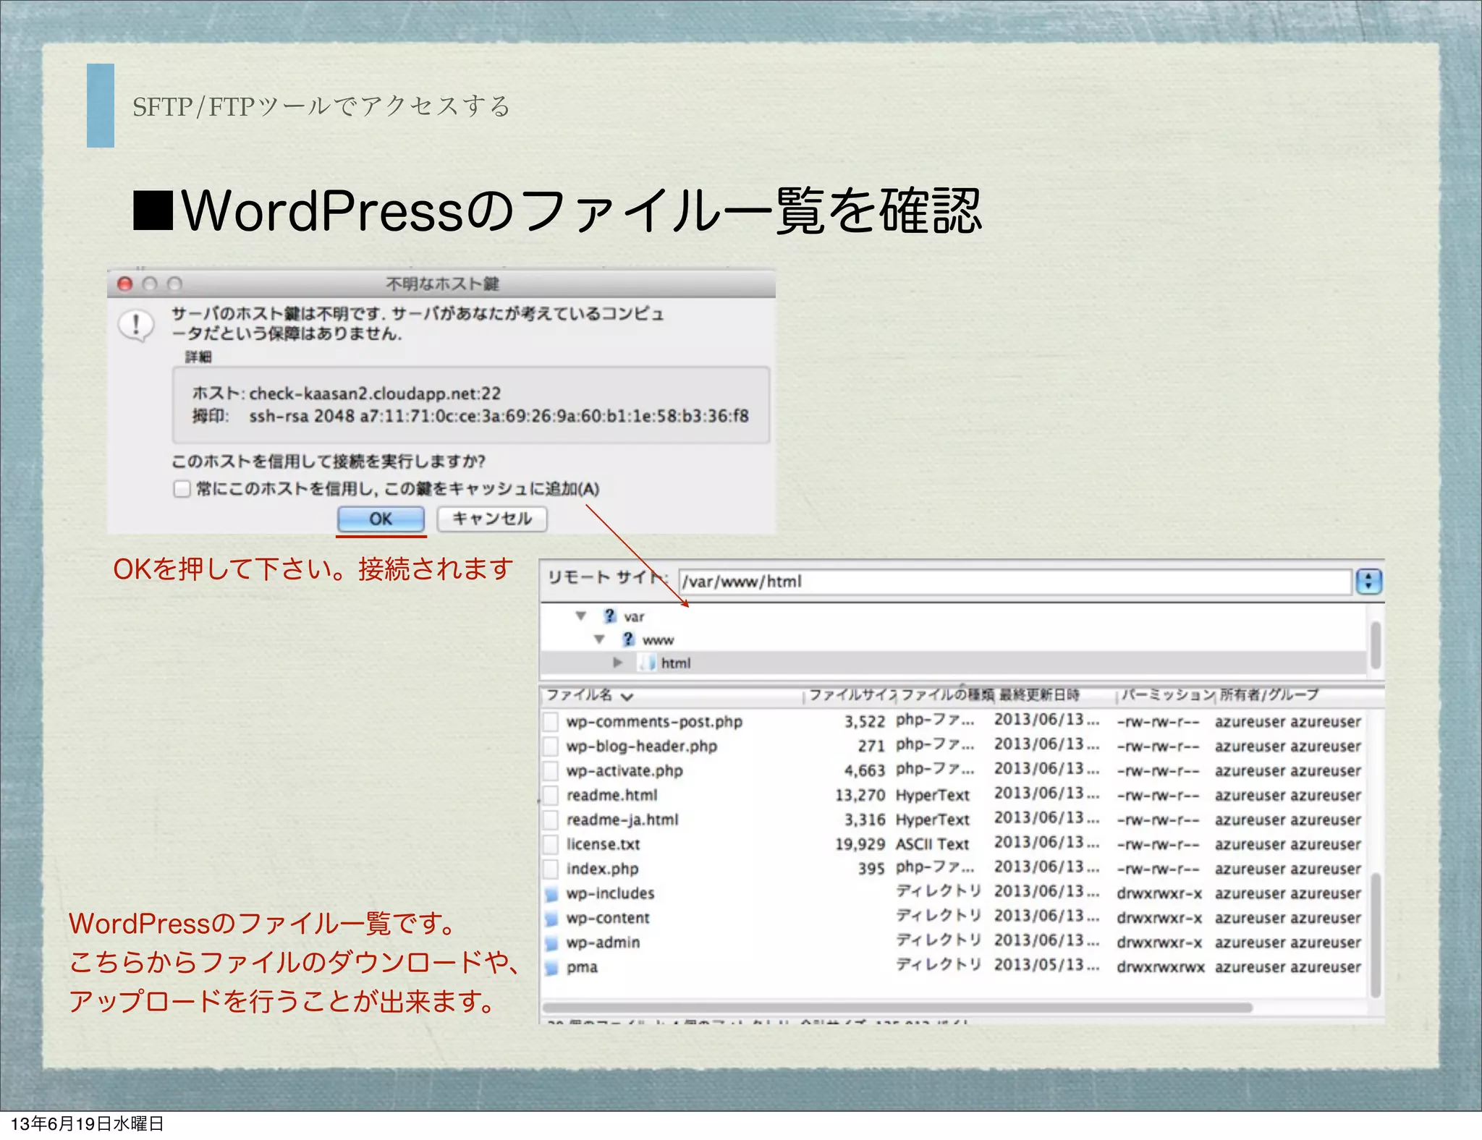Sort by the 最終更新日時 column header
Image resolution: width=1482 pixels, height=1140 pixels.
click(x=1056, y=695)
